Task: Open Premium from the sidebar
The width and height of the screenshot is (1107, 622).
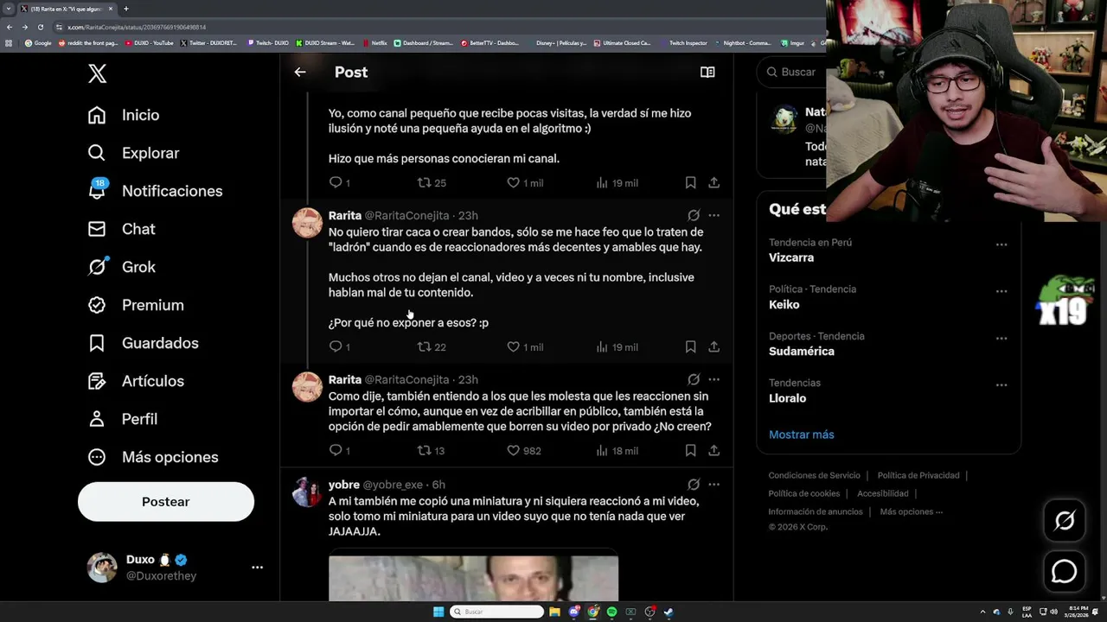Action: point(135,305)
